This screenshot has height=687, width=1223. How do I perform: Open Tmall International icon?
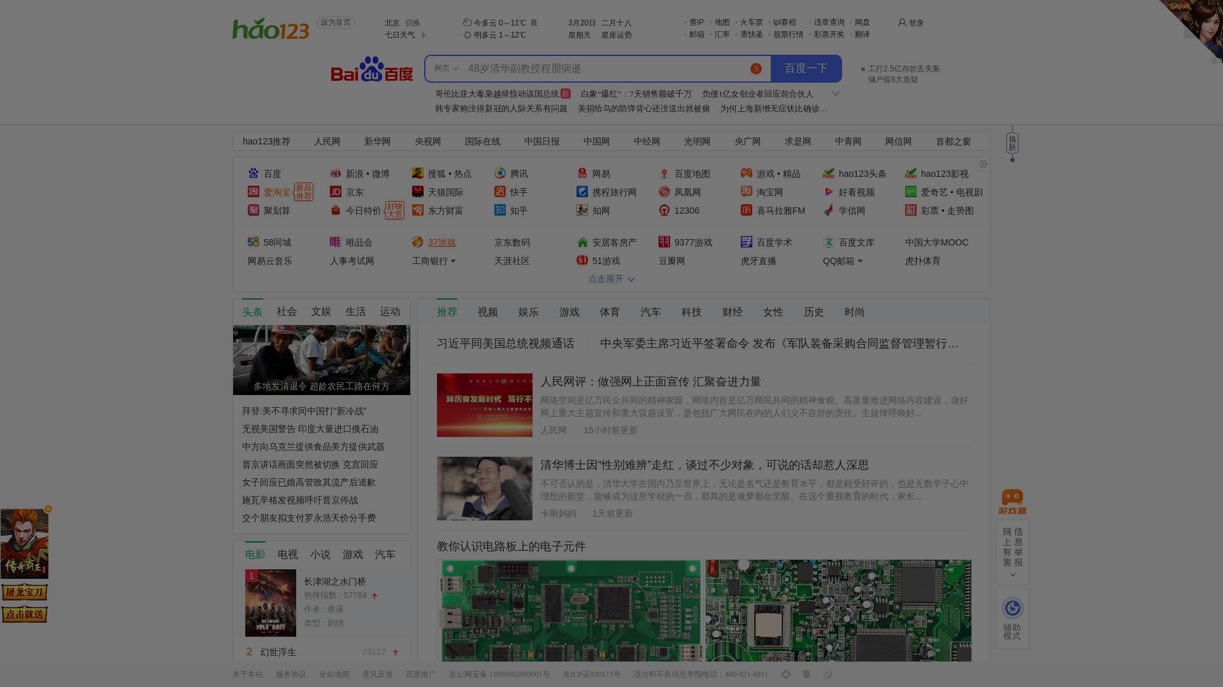pos(418,191)
